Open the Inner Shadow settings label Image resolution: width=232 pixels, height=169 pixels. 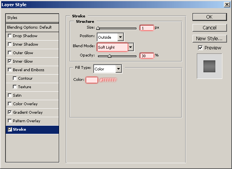click(x=26, y=44)
